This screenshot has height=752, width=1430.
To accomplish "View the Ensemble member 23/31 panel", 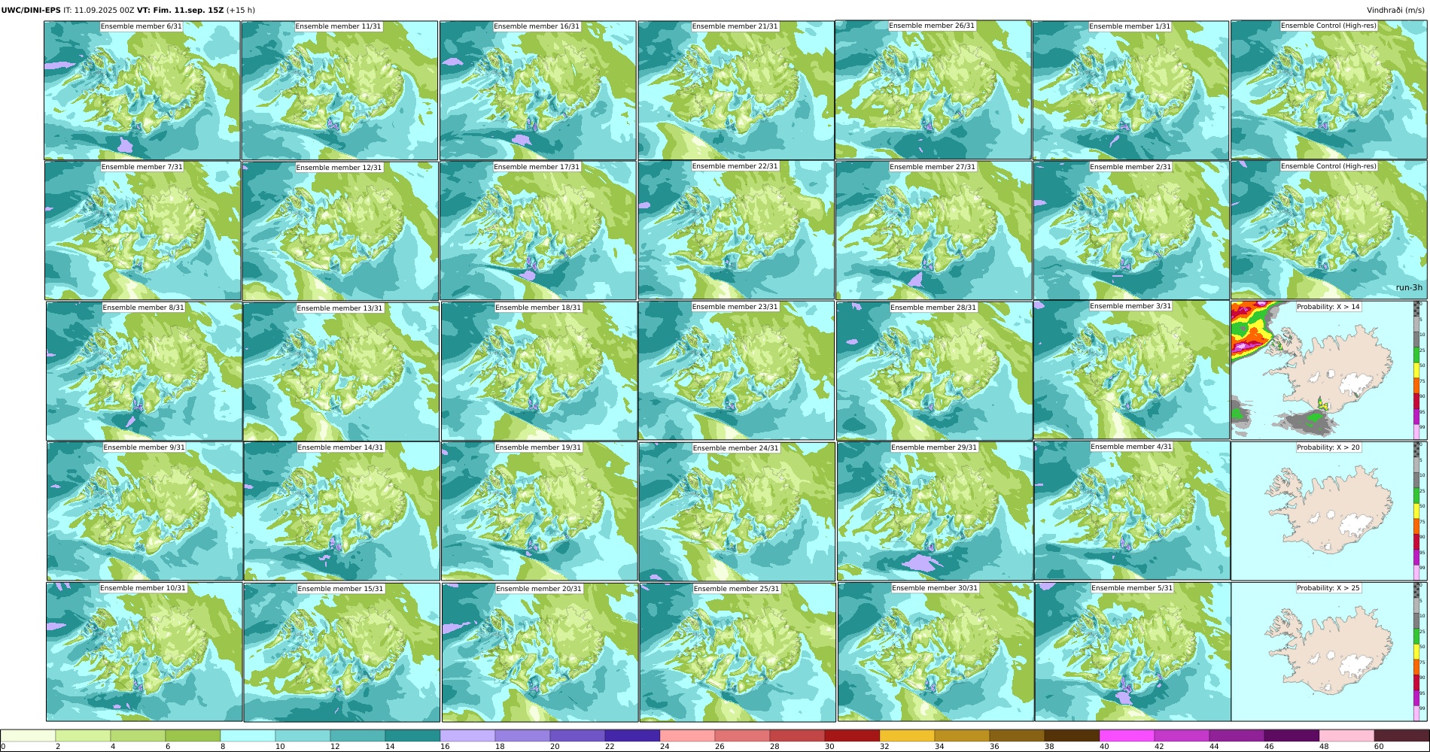I will coord(737,371).
